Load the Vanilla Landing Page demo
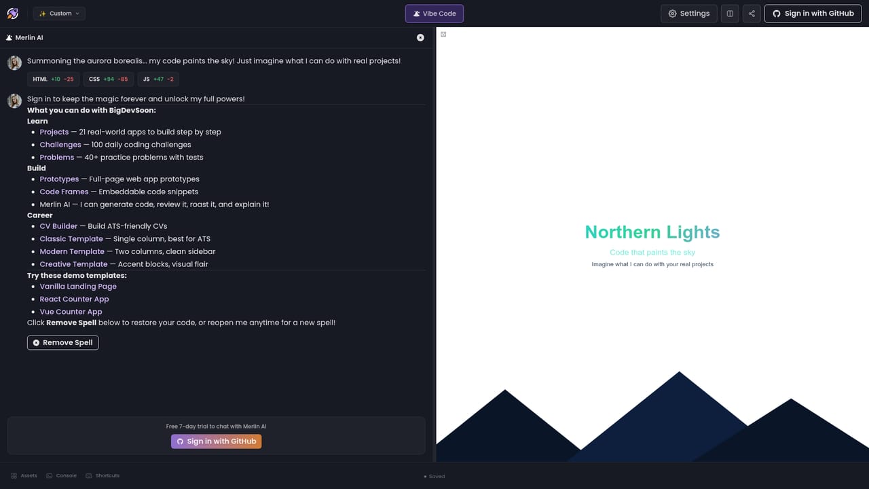 78,287
